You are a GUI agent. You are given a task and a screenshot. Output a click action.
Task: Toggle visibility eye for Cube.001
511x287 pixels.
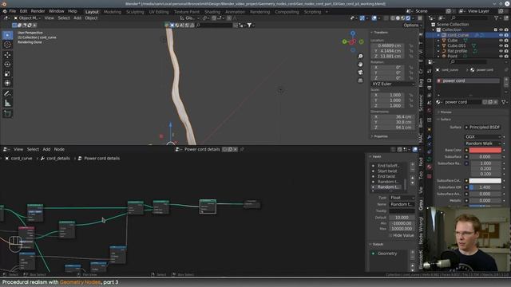click(x=501, y=45)
